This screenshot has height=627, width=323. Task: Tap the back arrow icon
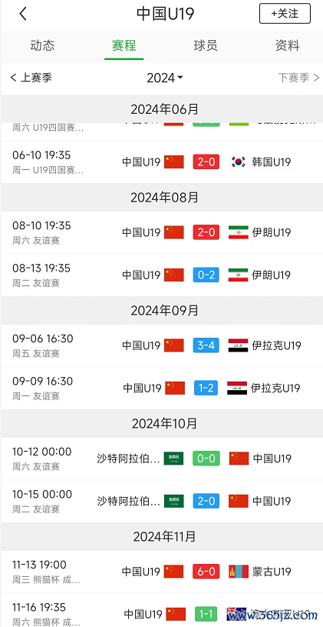point(23,14)
